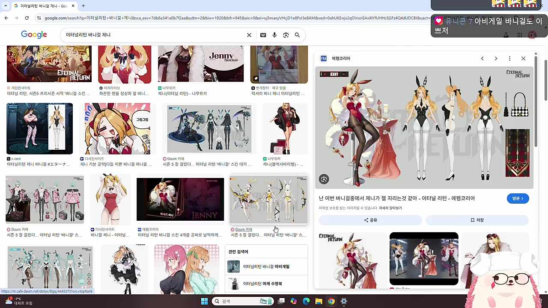Go to previous image in preview panel
Screen dimensions: 548x308
(x=482, y=58)
